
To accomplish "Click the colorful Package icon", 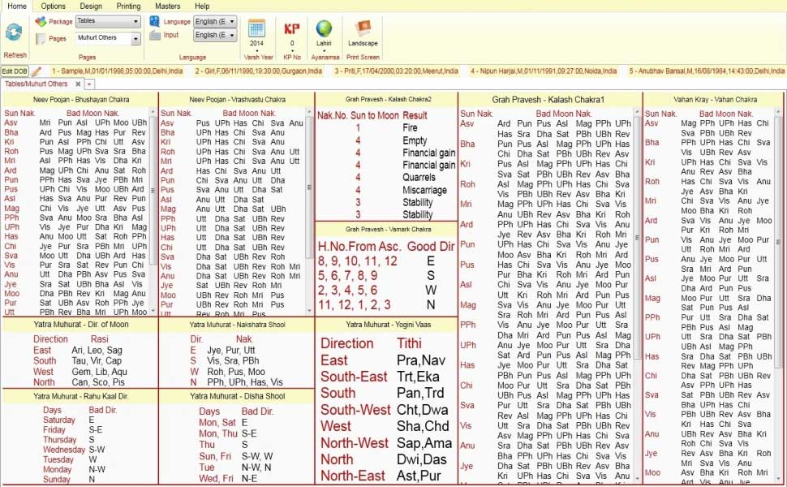I will (x=41, y=22).
